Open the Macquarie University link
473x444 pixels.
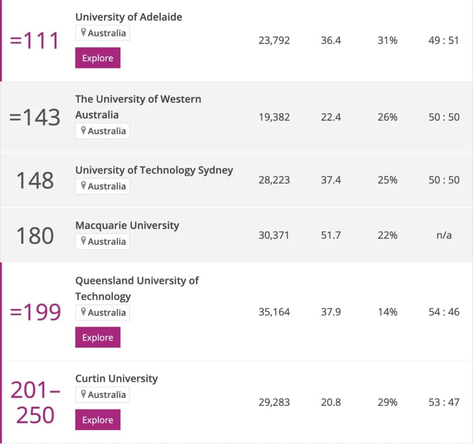pyautogui.click(x=127, y=226)
